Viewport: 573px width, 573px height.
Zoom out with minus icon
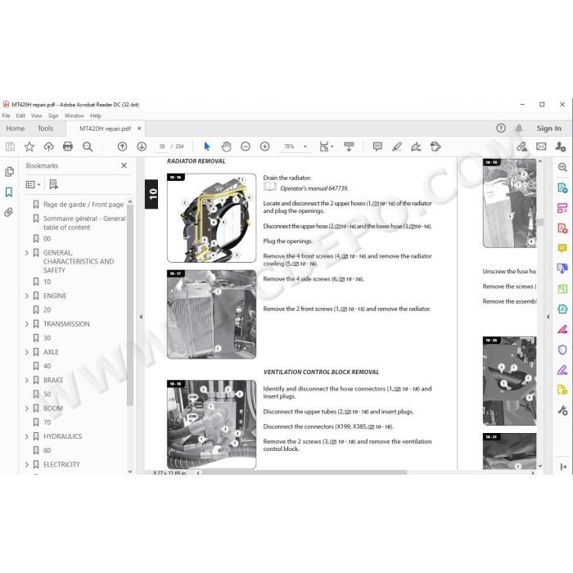(x=246, y=147)
